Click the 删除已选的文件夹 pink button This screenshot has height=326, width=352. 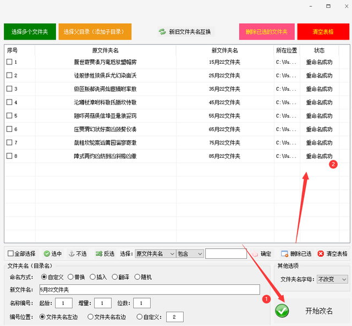pyautogui.click(x=267, y=32)
